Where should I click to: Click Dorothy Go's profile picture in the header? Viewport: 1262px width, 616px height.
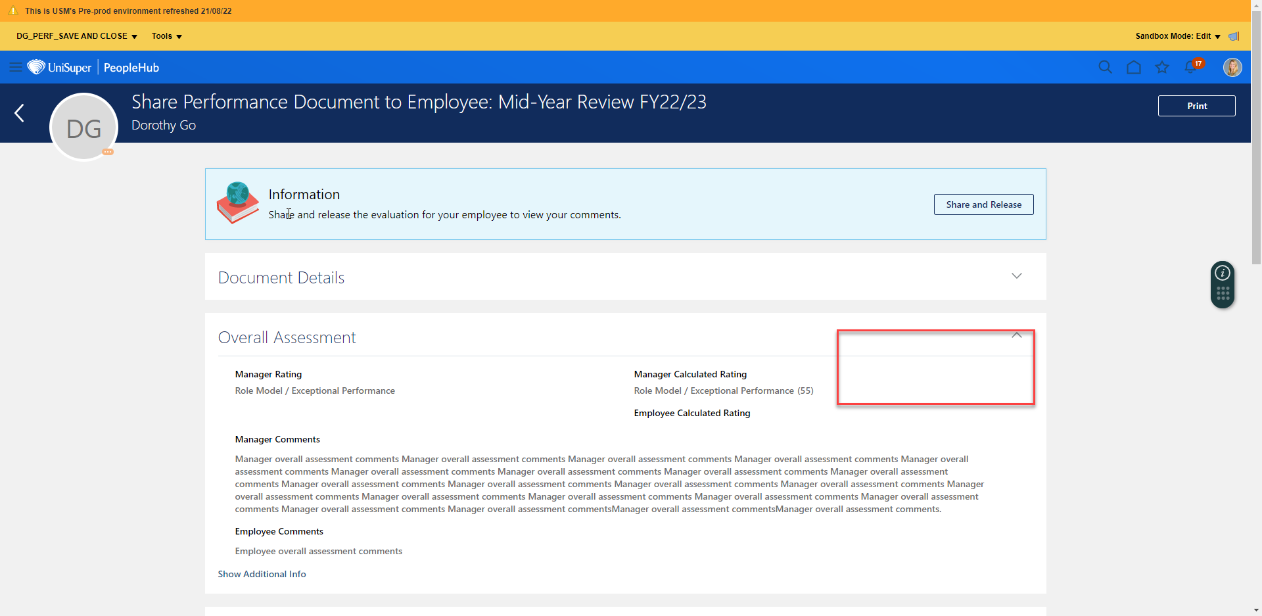pyautogui.click(x=1232, y=67)
